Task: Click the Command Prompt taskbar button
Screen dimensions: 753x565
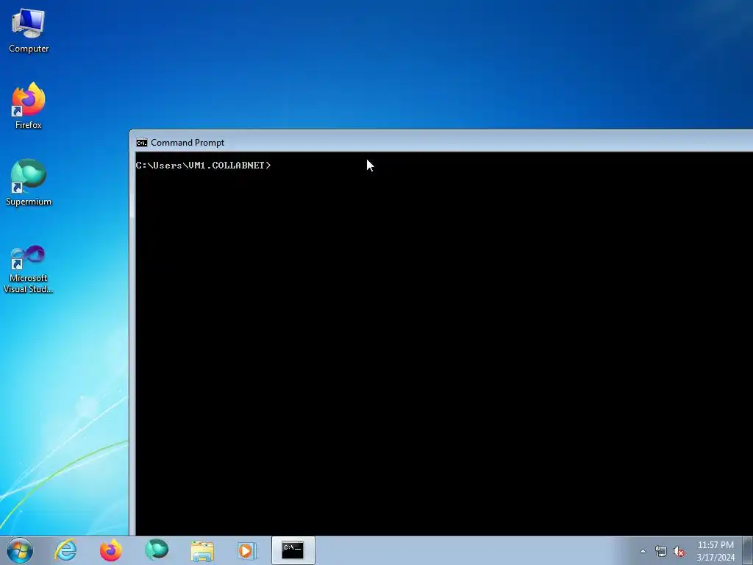Action: pyautogui.click(x=293, y=550)
